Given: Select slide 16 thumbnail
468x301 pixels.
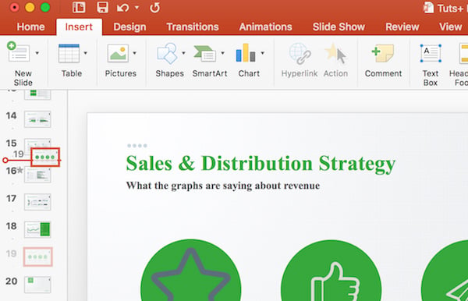Looking at the screenshot, I should click(x=37, y=175).
